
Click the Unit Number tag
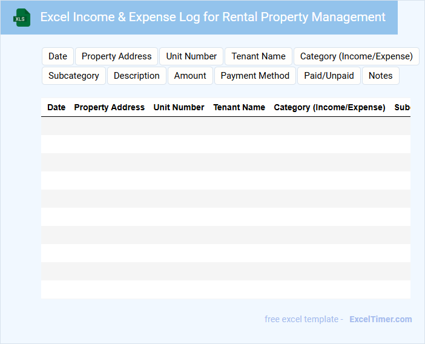[x=191, y=56]
